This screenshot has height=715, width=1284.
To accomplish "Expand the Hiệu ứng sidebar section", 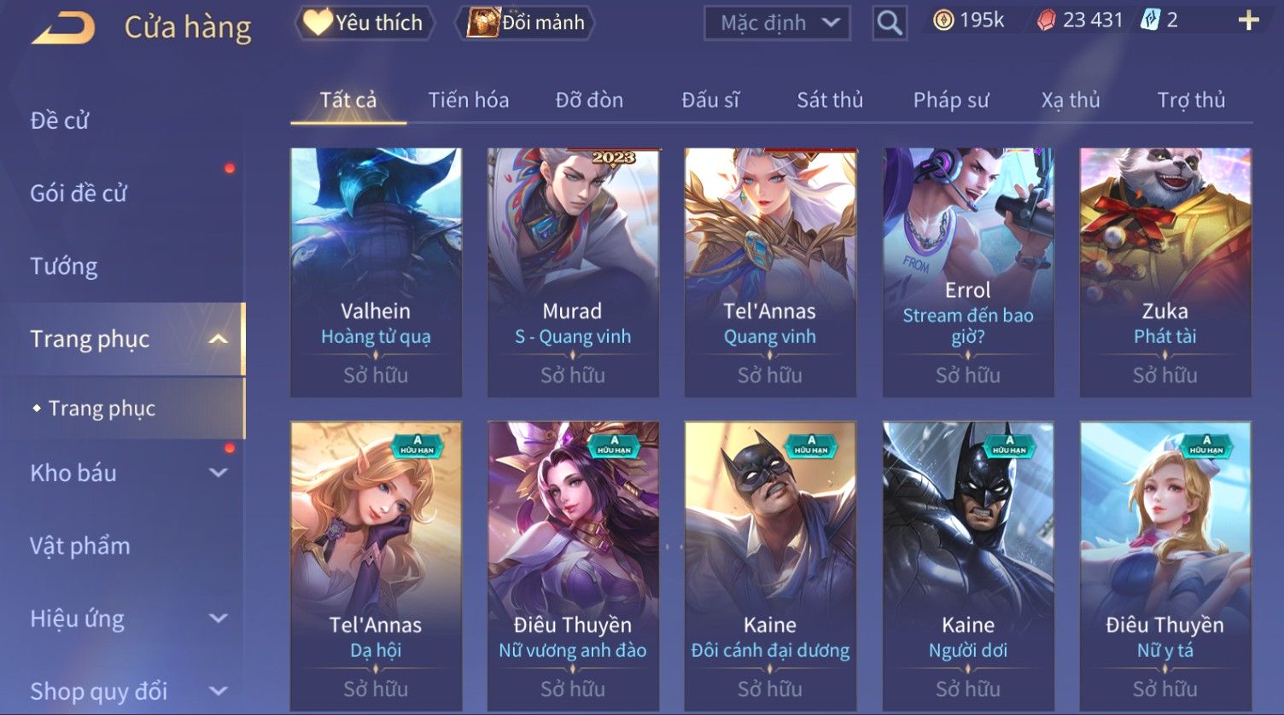I will coord(219,619).
